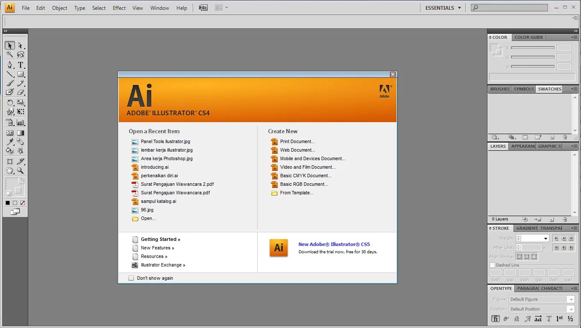The width and height of the screenshot is (581, 328).
Task: Open the stroke Weight dropdown arrow
Action: tap(546, 239)
